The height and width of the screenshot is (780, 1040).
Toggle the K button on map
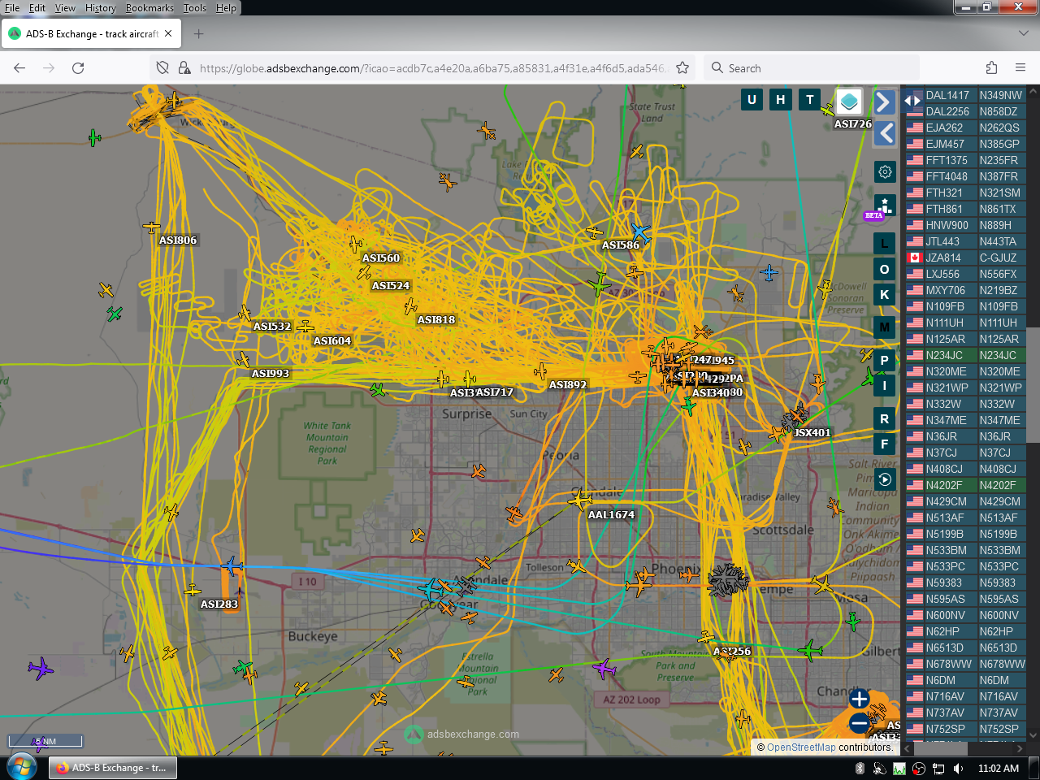[x=884, y=295]
